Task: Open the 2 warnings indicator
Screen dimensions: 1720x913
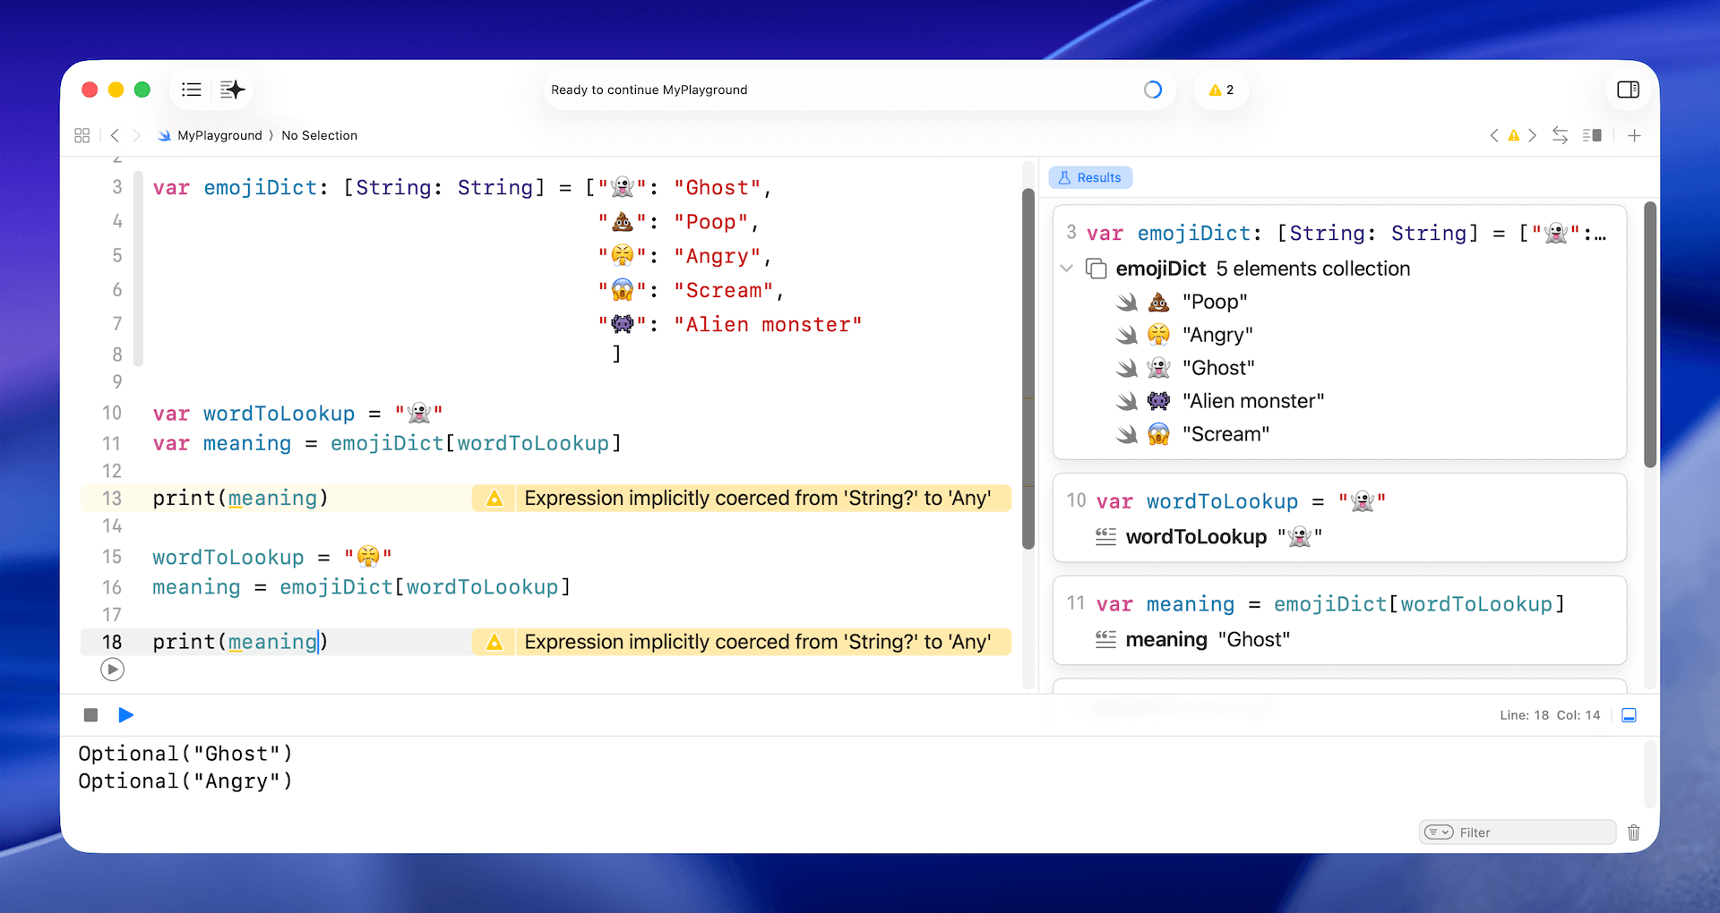Action: 1221,90
